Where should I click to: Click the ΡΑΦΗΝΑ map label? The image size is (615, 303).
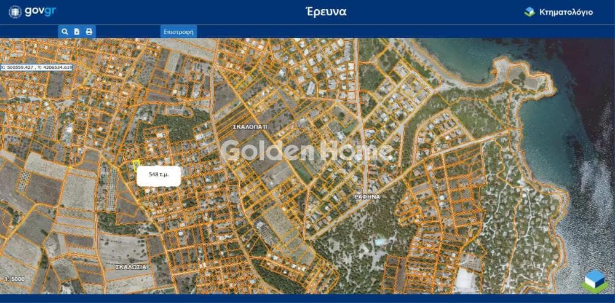tap(367, 197)
